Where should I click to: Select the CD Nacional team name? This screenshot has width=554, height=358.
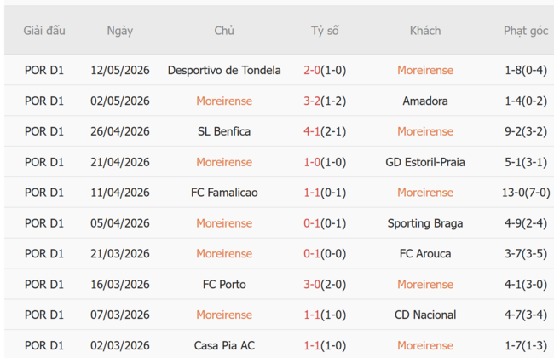tap(425, 315)
